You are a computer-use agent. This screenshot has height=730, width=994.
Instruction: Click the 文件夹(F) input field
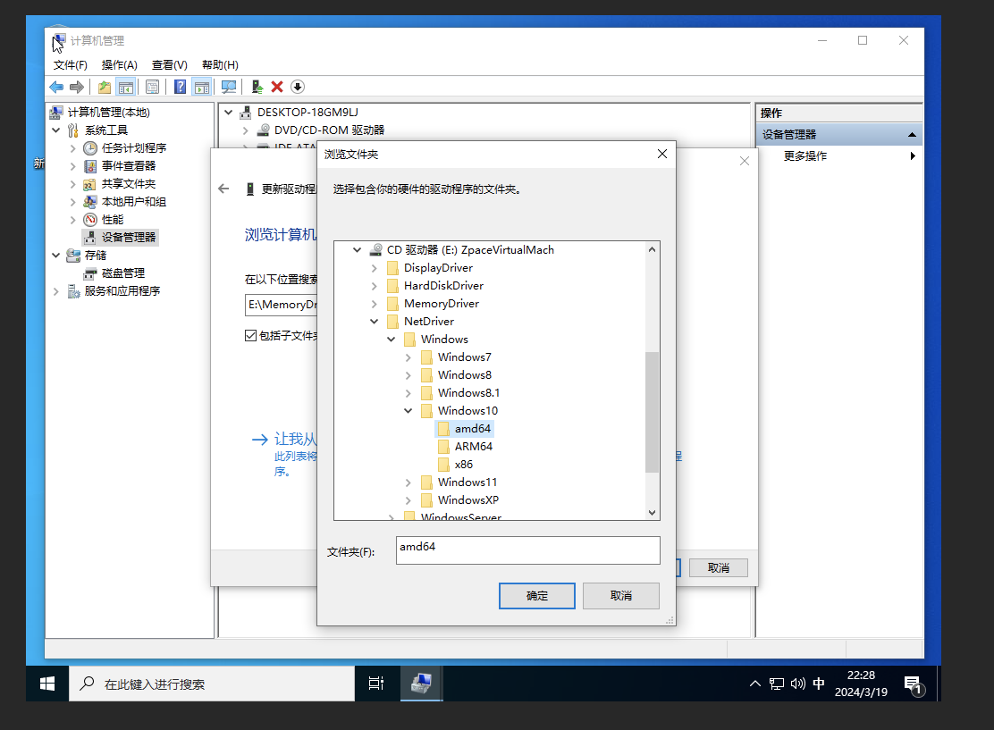click(x=527, y=550)
